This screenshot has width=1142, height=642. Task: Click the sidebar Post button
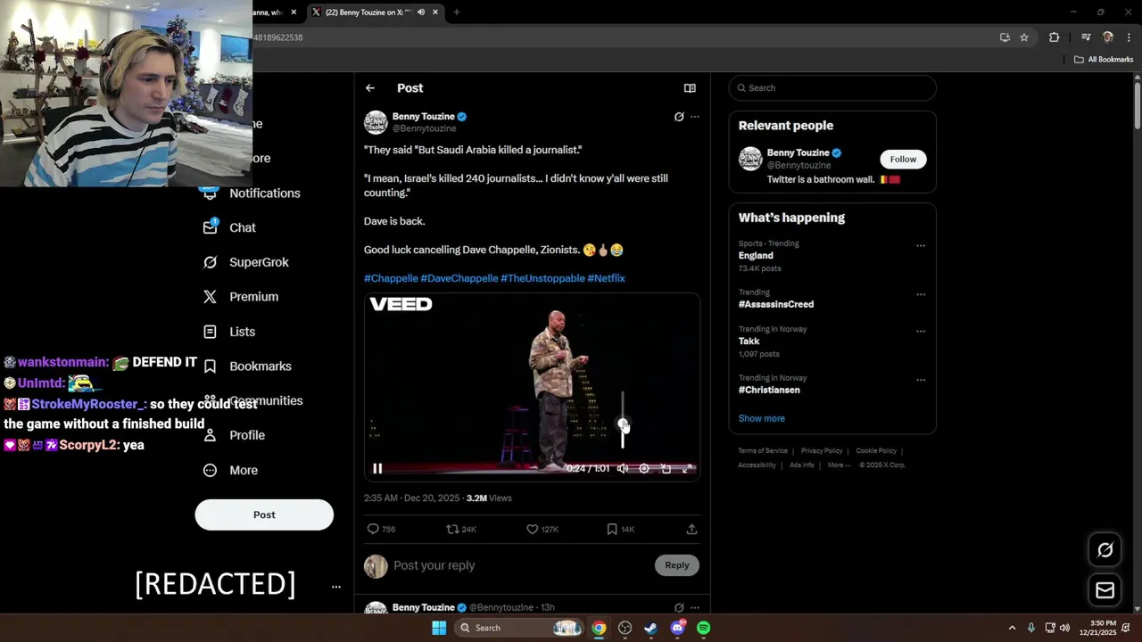coord(264,514)
